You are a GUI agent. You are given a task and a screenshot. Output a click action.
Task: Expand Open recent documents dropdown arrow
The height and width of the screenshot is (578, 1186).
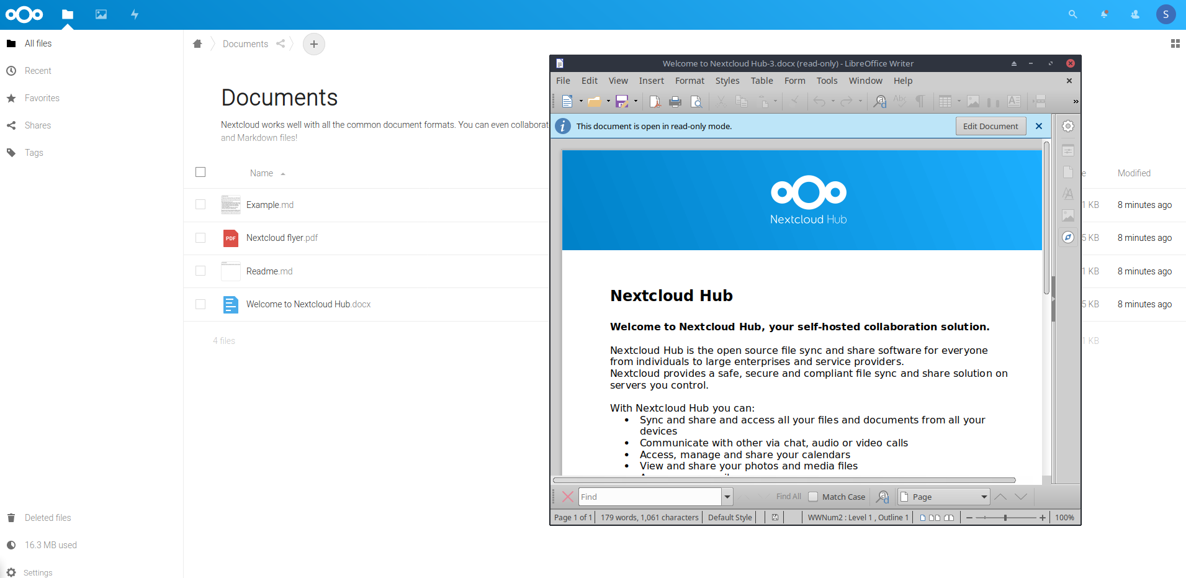pos(608,101)
